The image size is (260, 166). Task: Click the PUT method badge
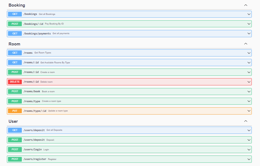pyautogui.click(x=15, y=111)
